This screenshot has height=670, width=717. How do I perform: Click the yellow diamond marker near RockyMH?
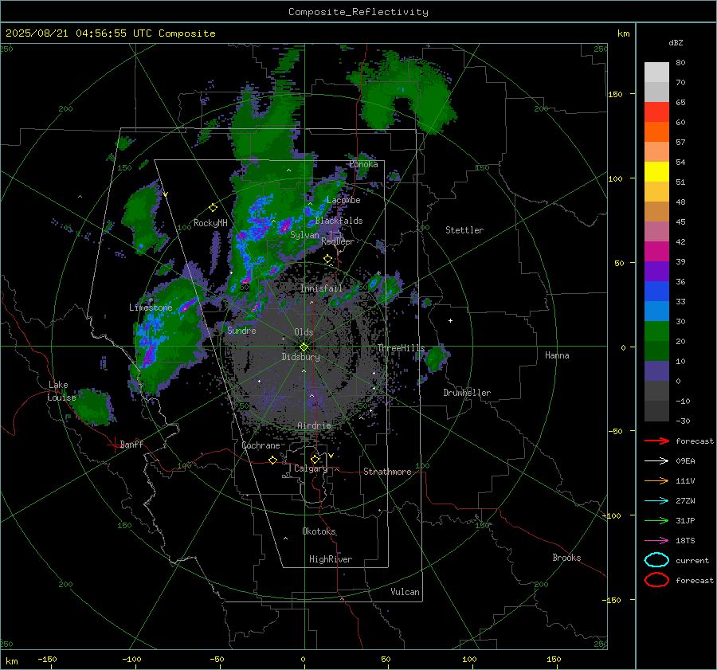213,208
